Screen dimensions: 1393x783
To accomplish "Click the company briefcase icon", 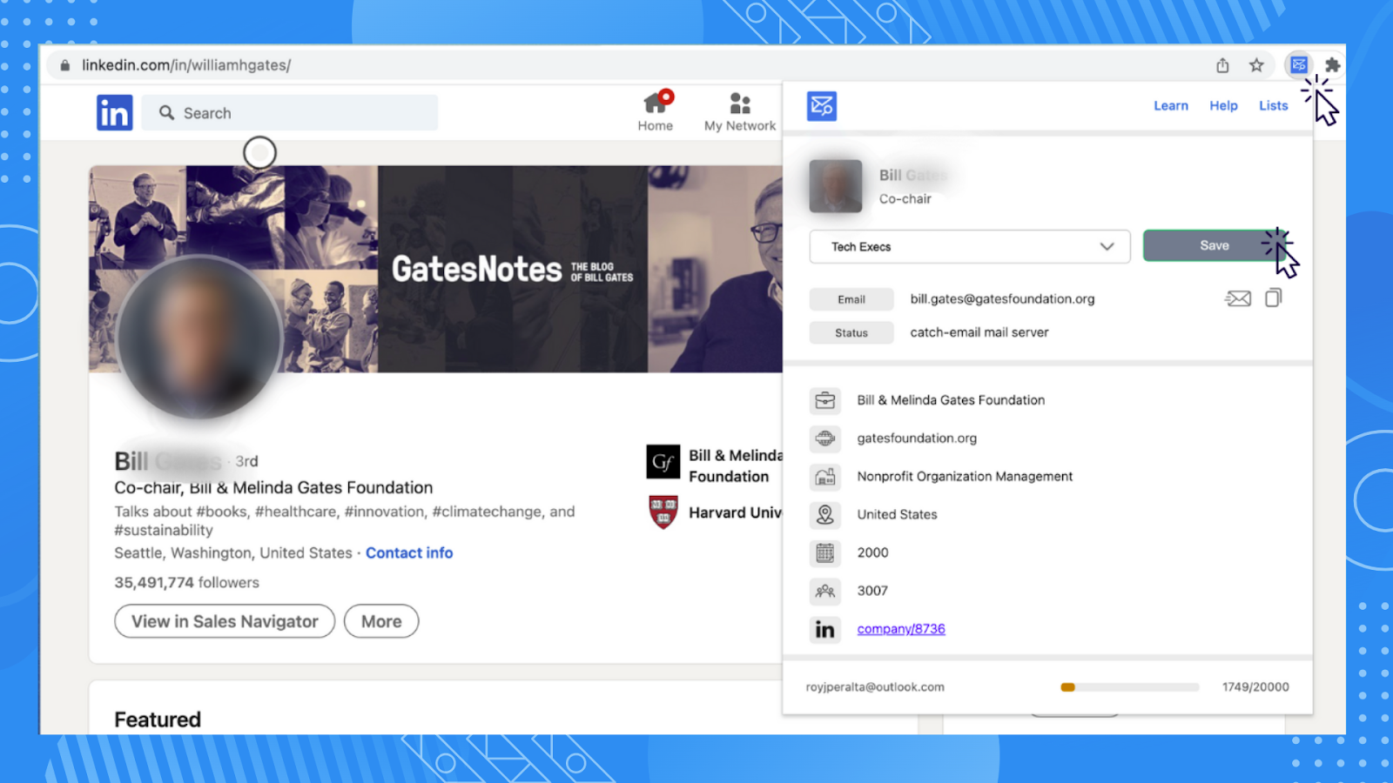I will (824, 400).
